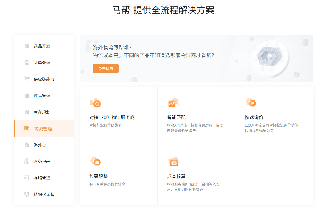This screenshot has height=210, width=317.
Task: Click the headset icon for 客服管理
Action: [27, 178]
